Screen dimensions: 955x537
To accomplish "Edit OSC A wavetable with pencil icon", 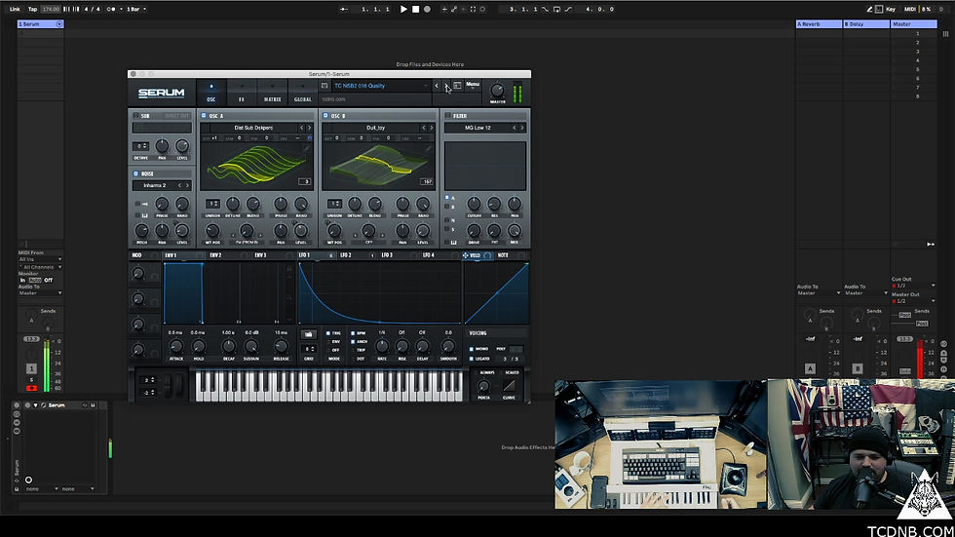I will click(306, 148).
